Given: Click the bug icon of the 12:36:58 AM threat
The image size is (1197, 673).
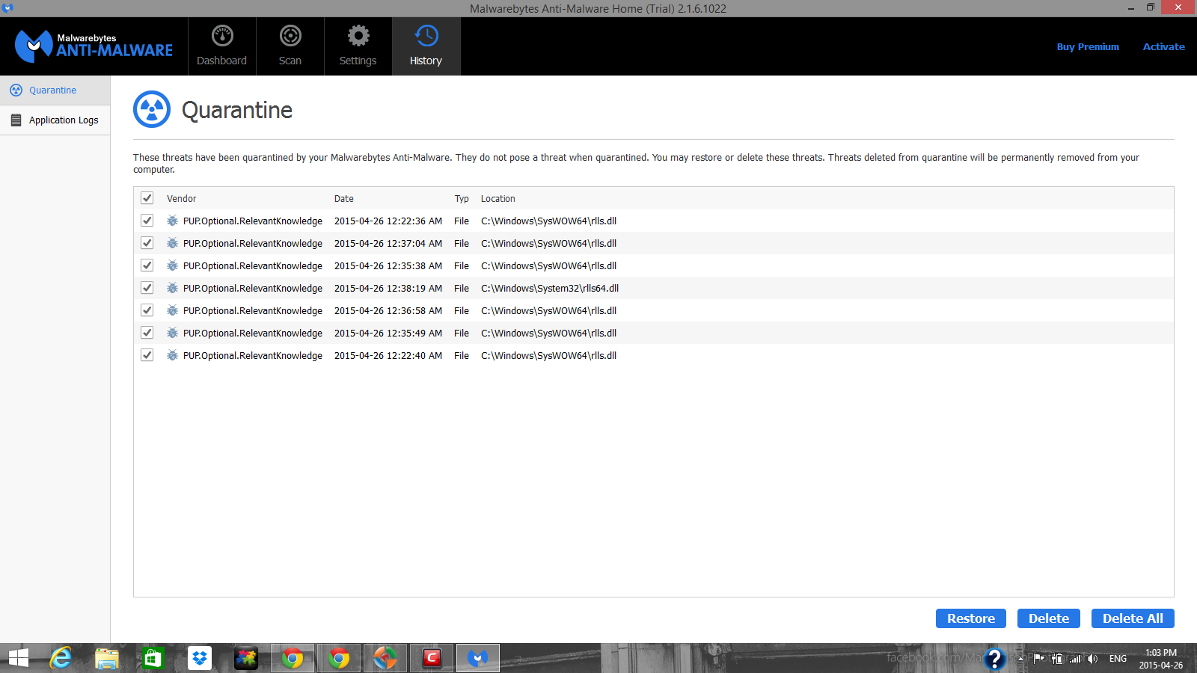Looking at the screenshot, I should click(x=172, y=310).
